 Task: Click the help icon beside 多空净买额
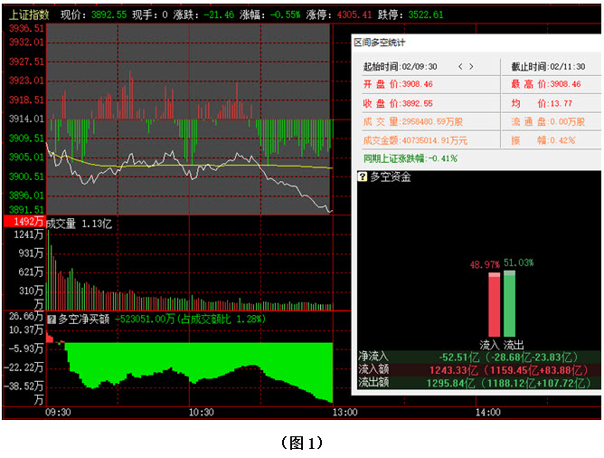[52, 319]
